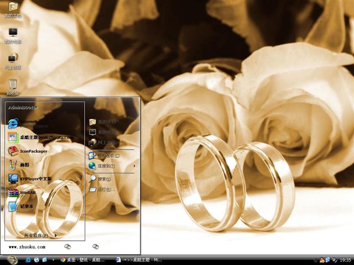Expand 所有程序(P) all programs list
The height and width of the screenshot is (265, 354).
tap(40, 236)
